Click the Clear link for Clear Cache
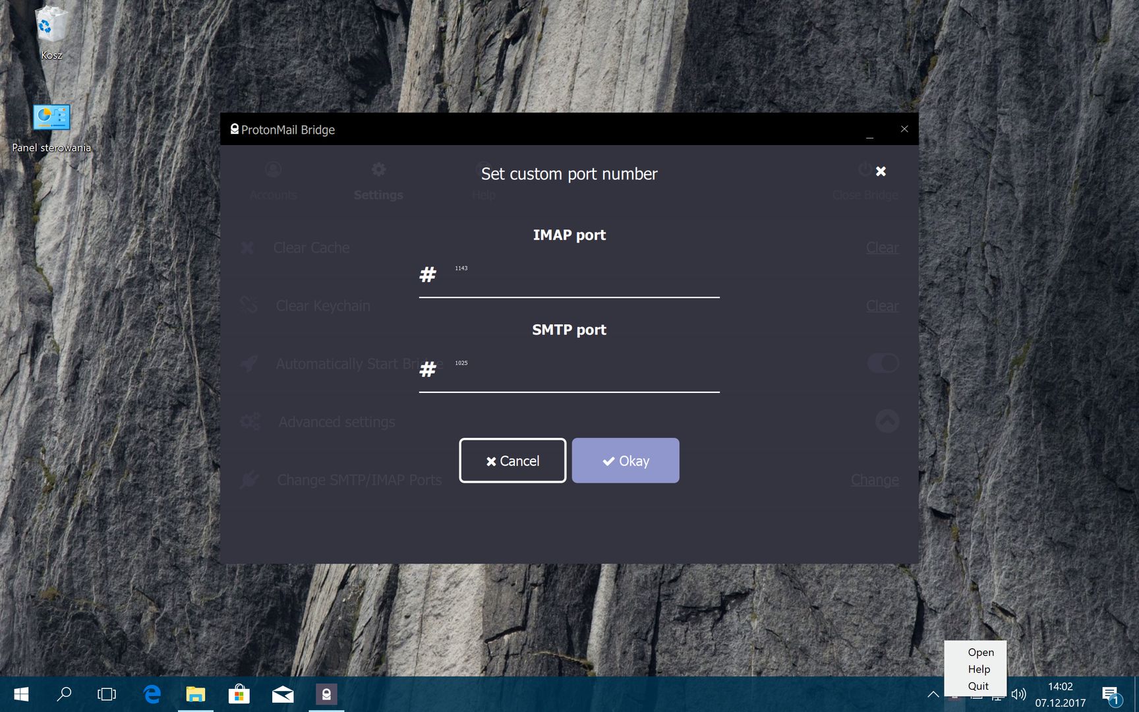Image resolution: width=1139 pixels, height=712 pixels. pyautogui.click(x=882, y=248)
